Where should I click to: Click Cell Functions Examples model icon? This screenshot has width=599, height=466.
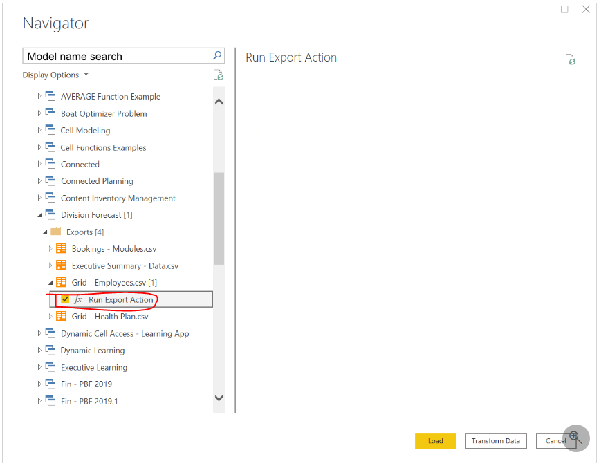pyautogui.click(x=50, y=147)
